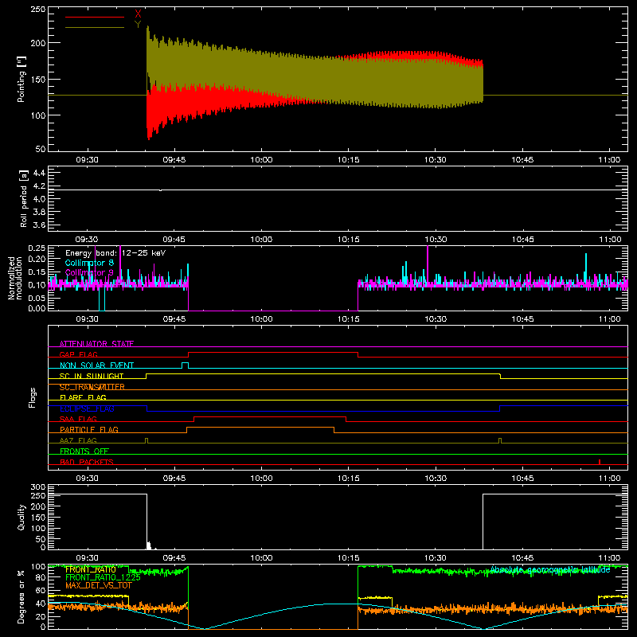Screen dimensions: 637x637
Task: Click the 'Collimator 9' legend label
Action: click(89, 272)
